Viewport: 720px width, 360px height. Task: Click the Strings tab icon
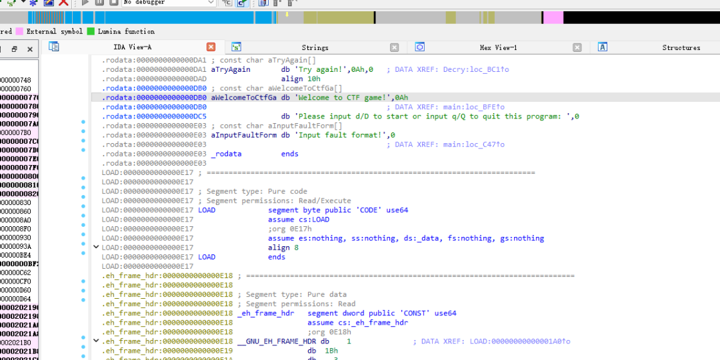tap(236, 47)
